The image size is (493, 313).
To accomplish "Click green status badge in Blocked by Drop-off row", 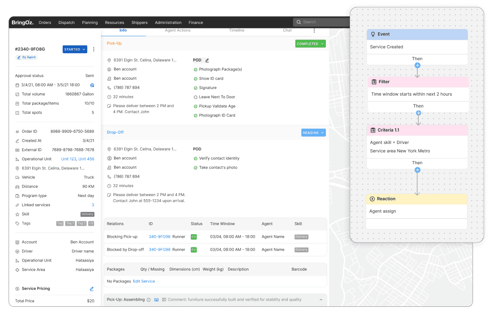I will [x=194, y=250].
